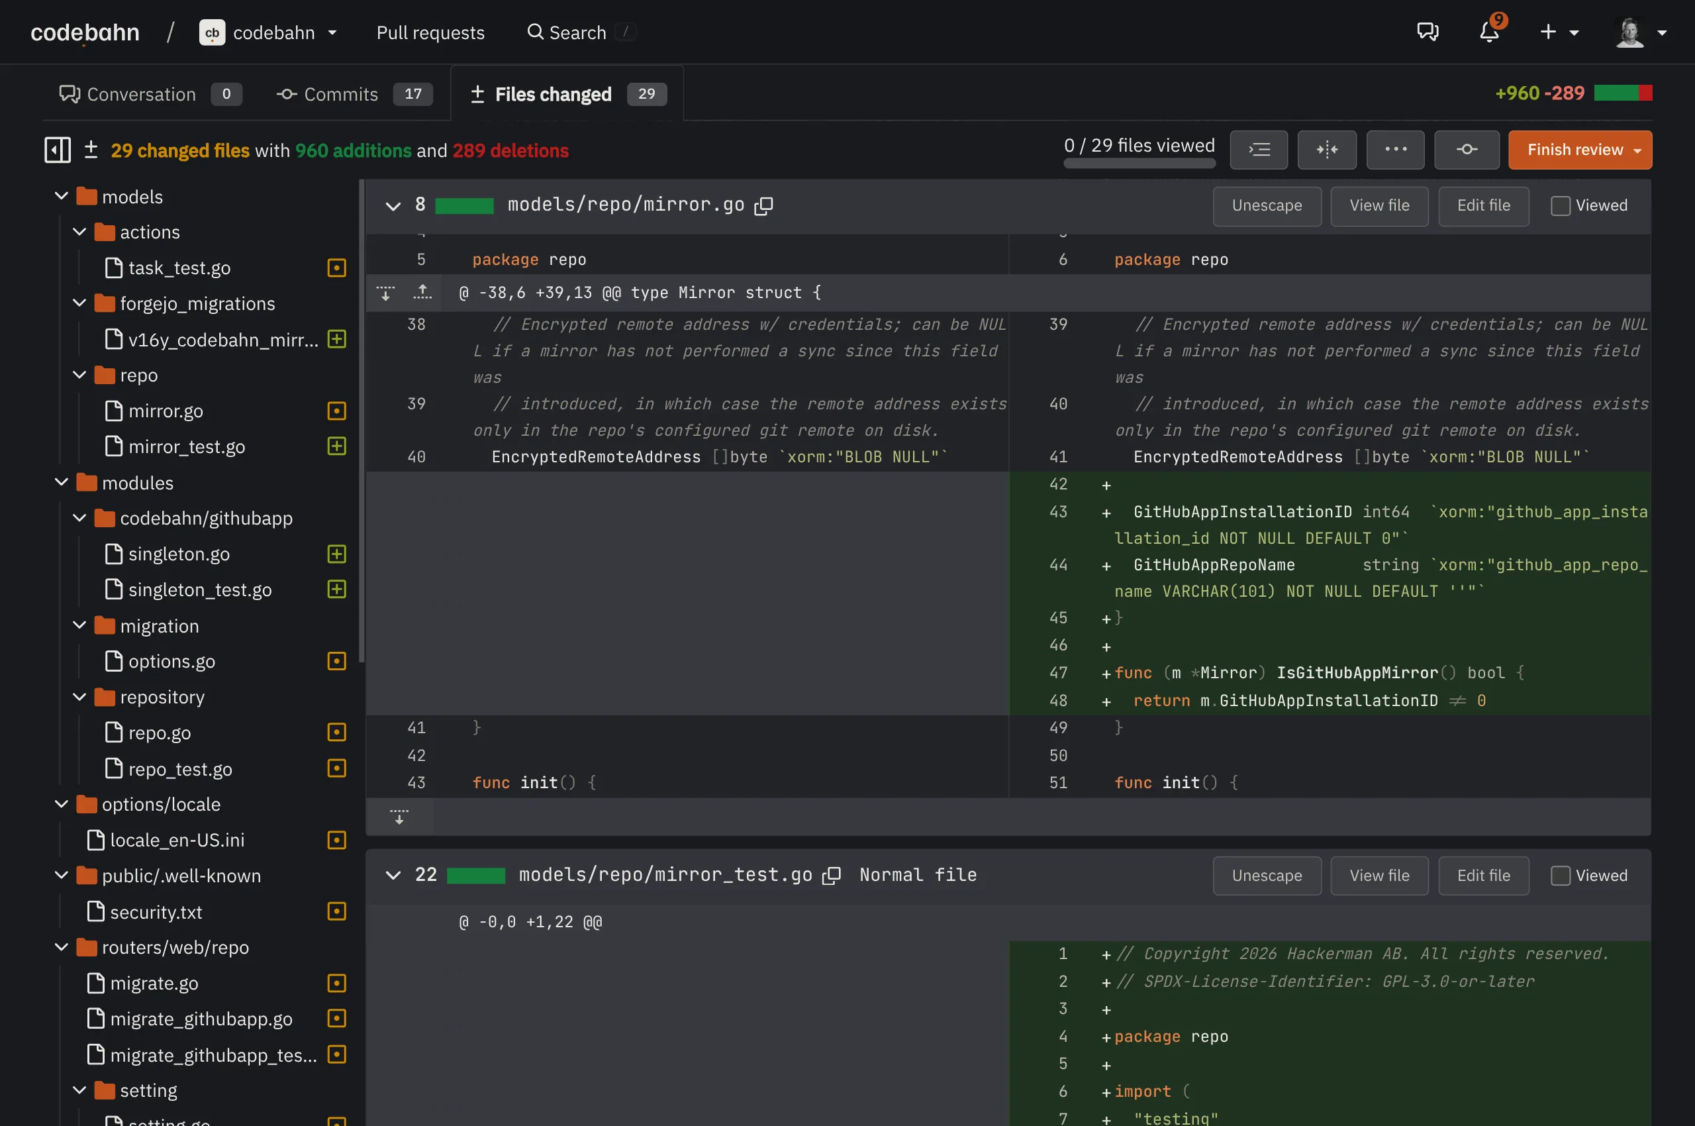
Task: Click added status icon for mirror_test.go
Action: pyautogui.click(x=337, y=446)
